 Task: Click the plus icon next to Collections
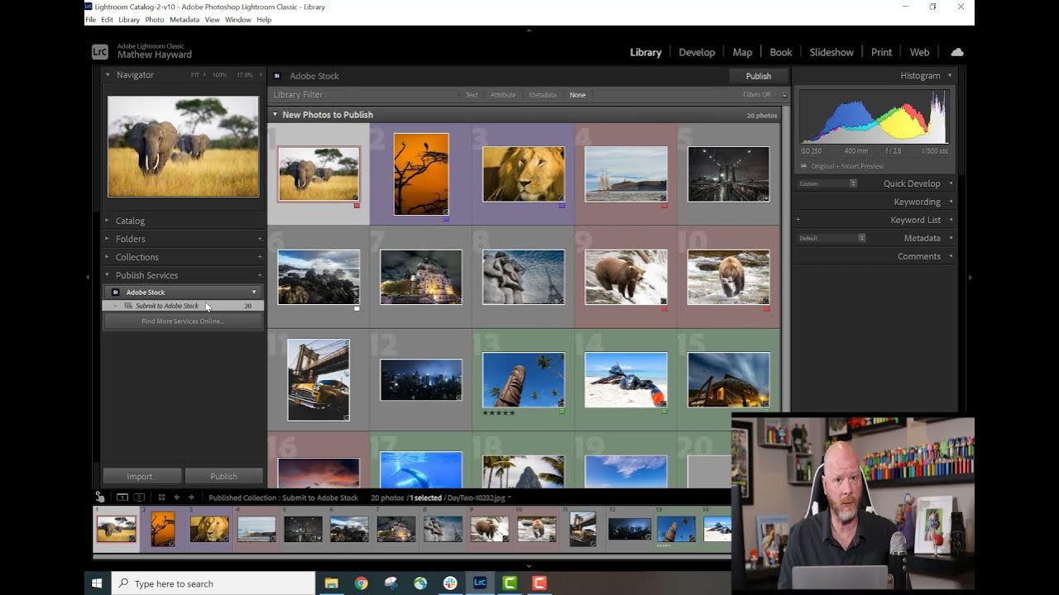[260, 257]
